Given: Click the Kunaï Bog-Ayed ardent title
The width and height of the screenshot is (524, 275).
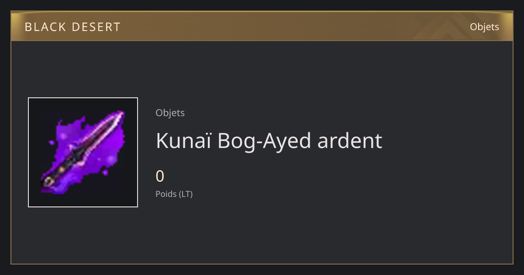Looking at the screenshot, I should click(x=269, y=141).
